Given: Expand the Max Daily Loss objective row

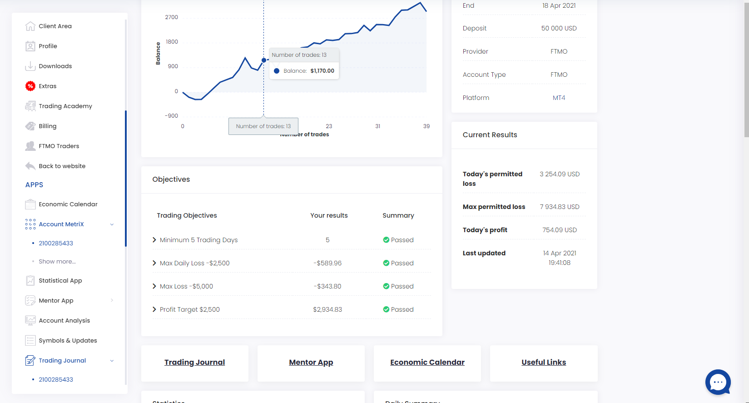Looking at the screenshot, I should click(154, 263).
